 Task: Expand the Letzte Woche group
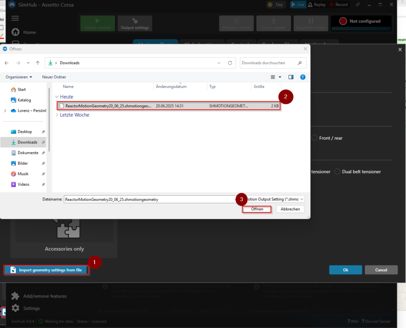(x=57, y=115)
